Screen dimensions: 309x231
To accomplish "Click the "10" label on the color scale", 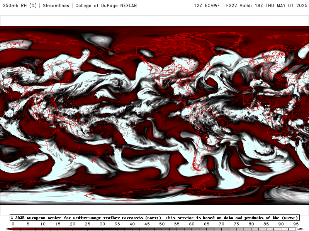I will pyautogui.click(x=43, y=224).
